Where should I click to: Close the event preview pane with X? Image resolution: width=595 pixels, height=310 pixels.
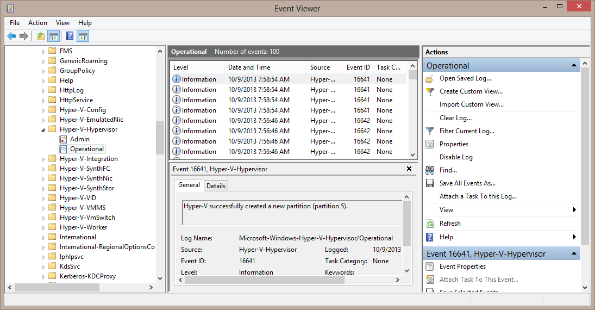[x=409, y=169]
